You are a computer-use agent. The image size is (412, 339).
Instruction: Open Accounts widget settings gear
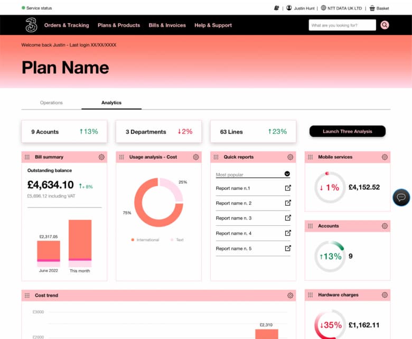click(x=385, y=226)
